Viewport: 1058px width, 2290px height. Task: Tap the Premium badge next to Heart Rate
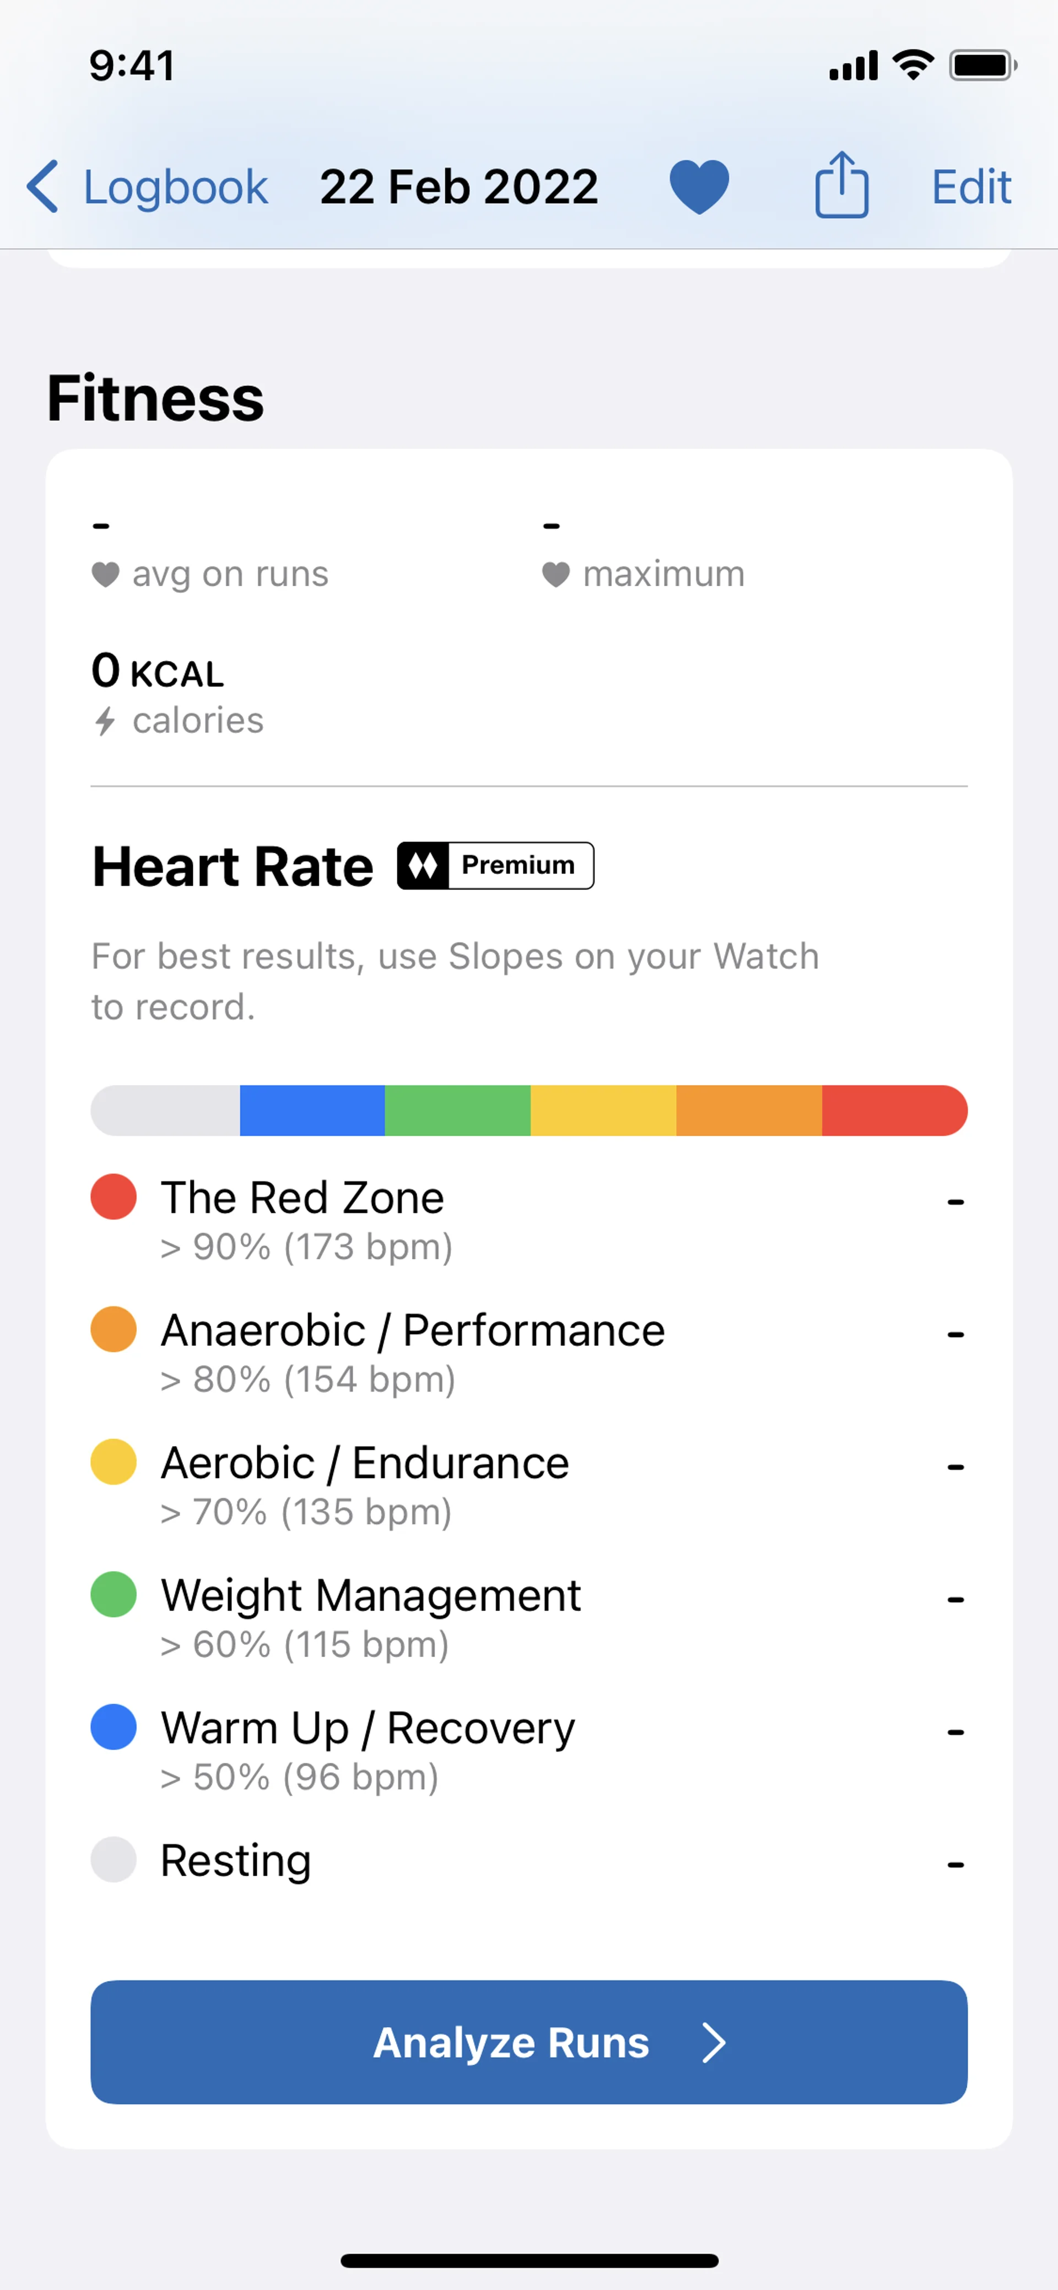[495, 865]
